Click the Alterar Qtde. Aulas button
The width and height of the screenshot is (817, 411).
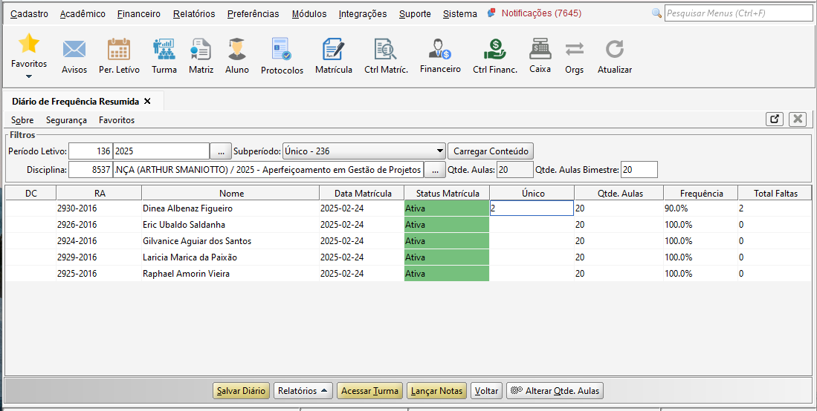(x=555, y=391)
